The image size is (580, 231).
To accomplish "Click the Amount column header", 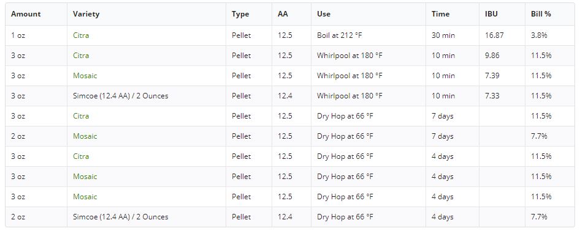I will click(x=26, y=14).
